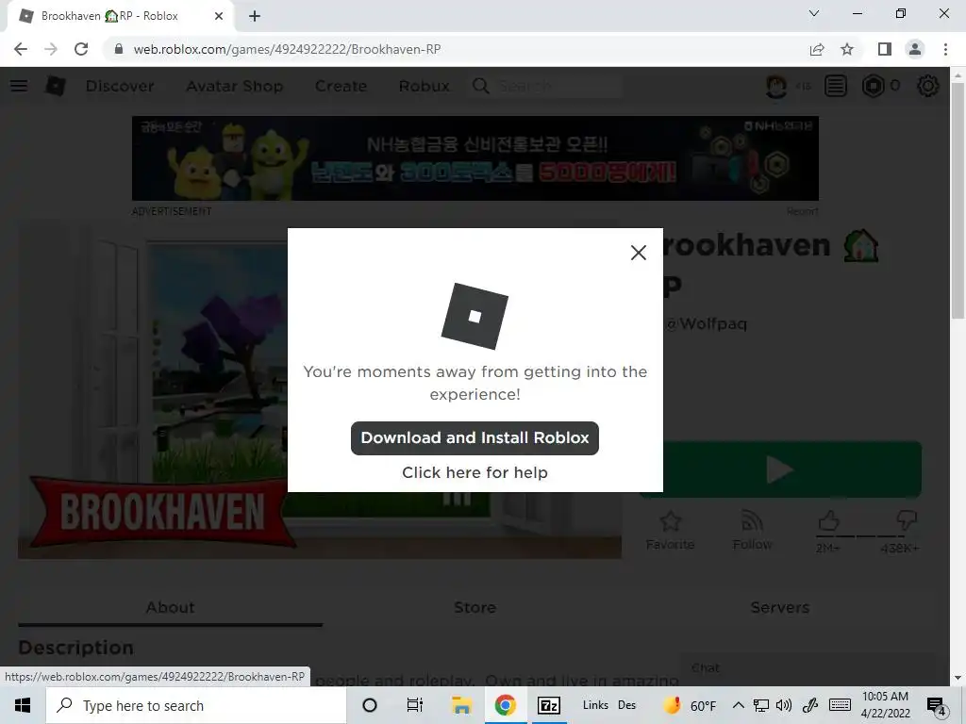966x724 pixels.
Task: Open creator @Wolfpaq profile link
Action: [x=706, y=324]
